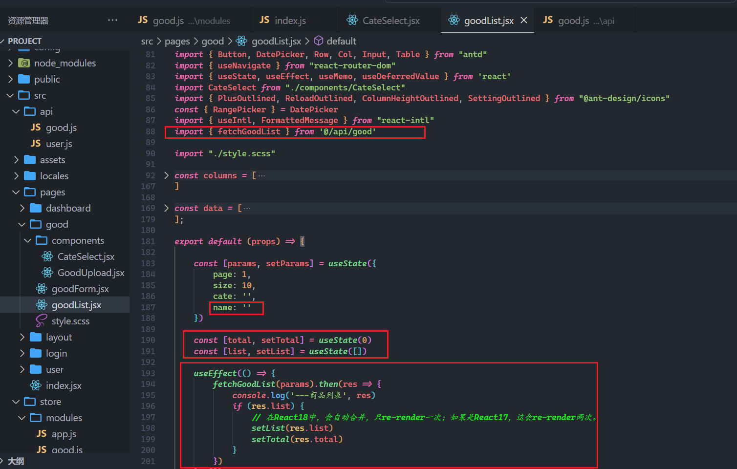Click the dashboard folder icon

click(36, 208)
